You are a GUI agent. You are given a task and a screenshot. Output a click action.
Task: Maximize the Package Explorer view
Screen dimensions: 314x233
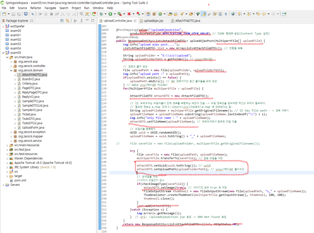pos(93,20)
